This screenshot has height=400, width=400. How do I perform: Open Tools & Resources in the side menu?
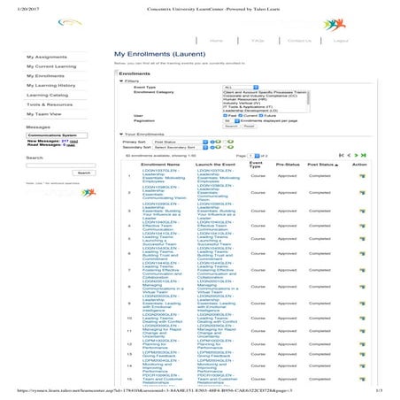click(50, 104)
